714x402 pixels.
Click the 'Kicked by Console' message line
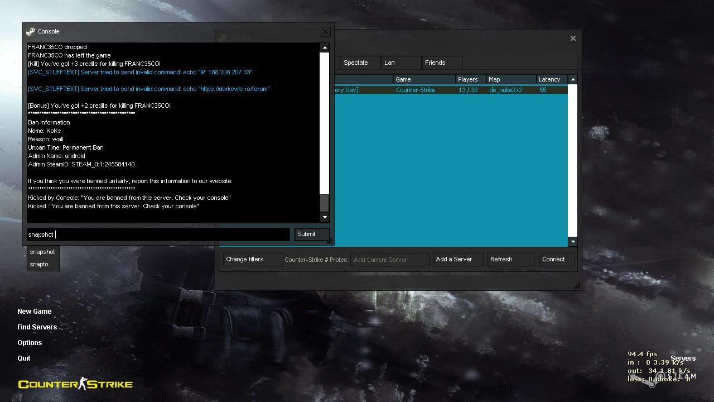(x=129, y=198)
